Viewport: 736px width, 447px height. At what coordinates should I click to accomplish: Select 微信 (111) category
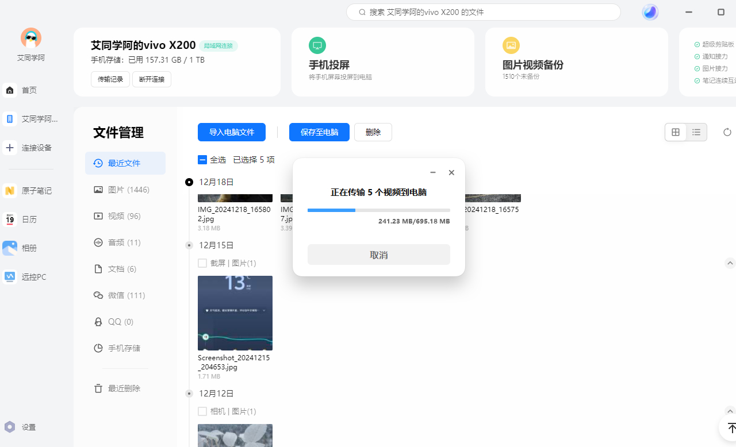click(x=125, y=295)
